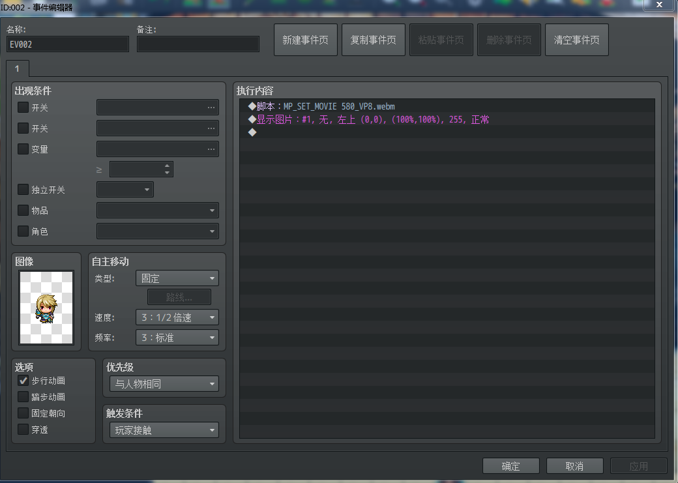Cancel with the 取消 button
Screen dimensions: 678x483
[x=574, y=466]
